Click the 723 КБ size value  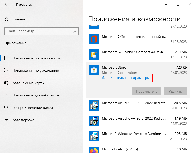[182, 67]
